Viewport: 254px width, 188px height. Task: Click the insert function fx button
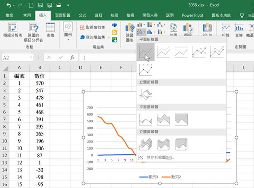(x=72, y=58)
